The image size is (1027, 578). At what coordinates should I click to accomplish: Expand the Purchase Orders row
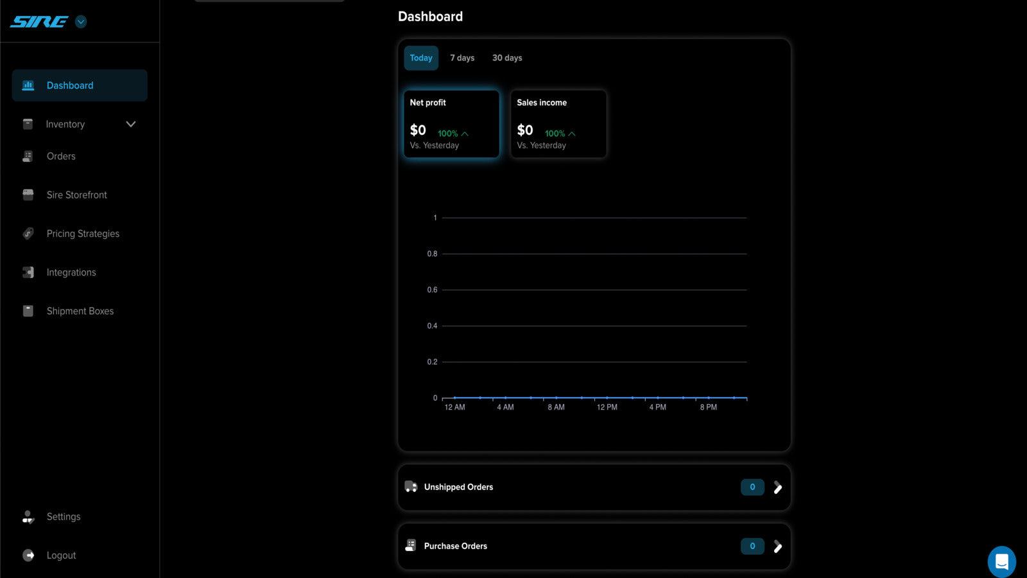click(x=777, y=547)
